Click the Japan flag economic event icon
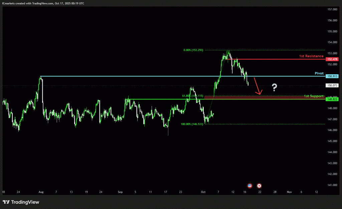The image size is (342, 209). click(x=259, y=185)
